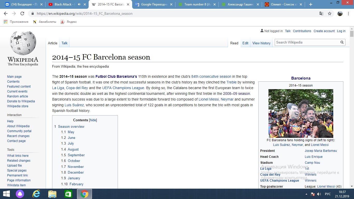Mute the Black Attack tab audio icon

(x=79, y=4)
